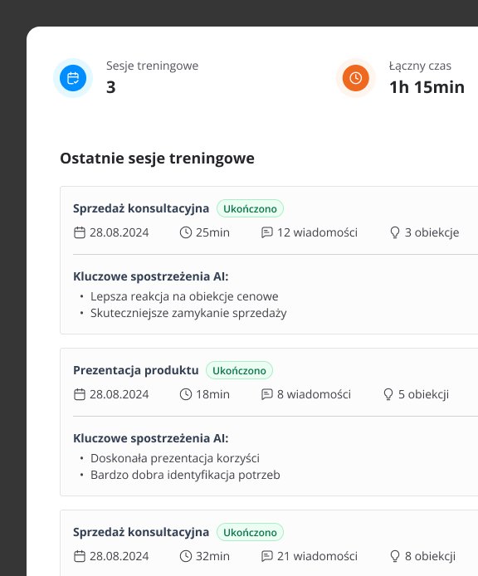Click the clock icon next to 25min
Viewport: 478px width, 576px height.
[x=186, y=232]
